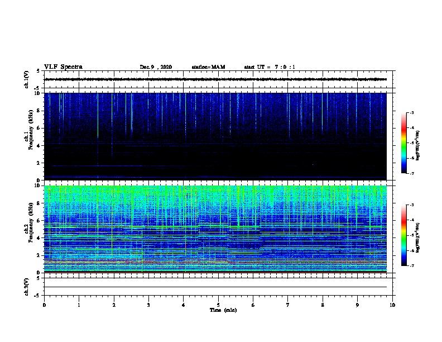This screenshot has width=442, height=342.
Task: Click the log(PSD) label beside ch.1 color bar
Action: (418, 145)
